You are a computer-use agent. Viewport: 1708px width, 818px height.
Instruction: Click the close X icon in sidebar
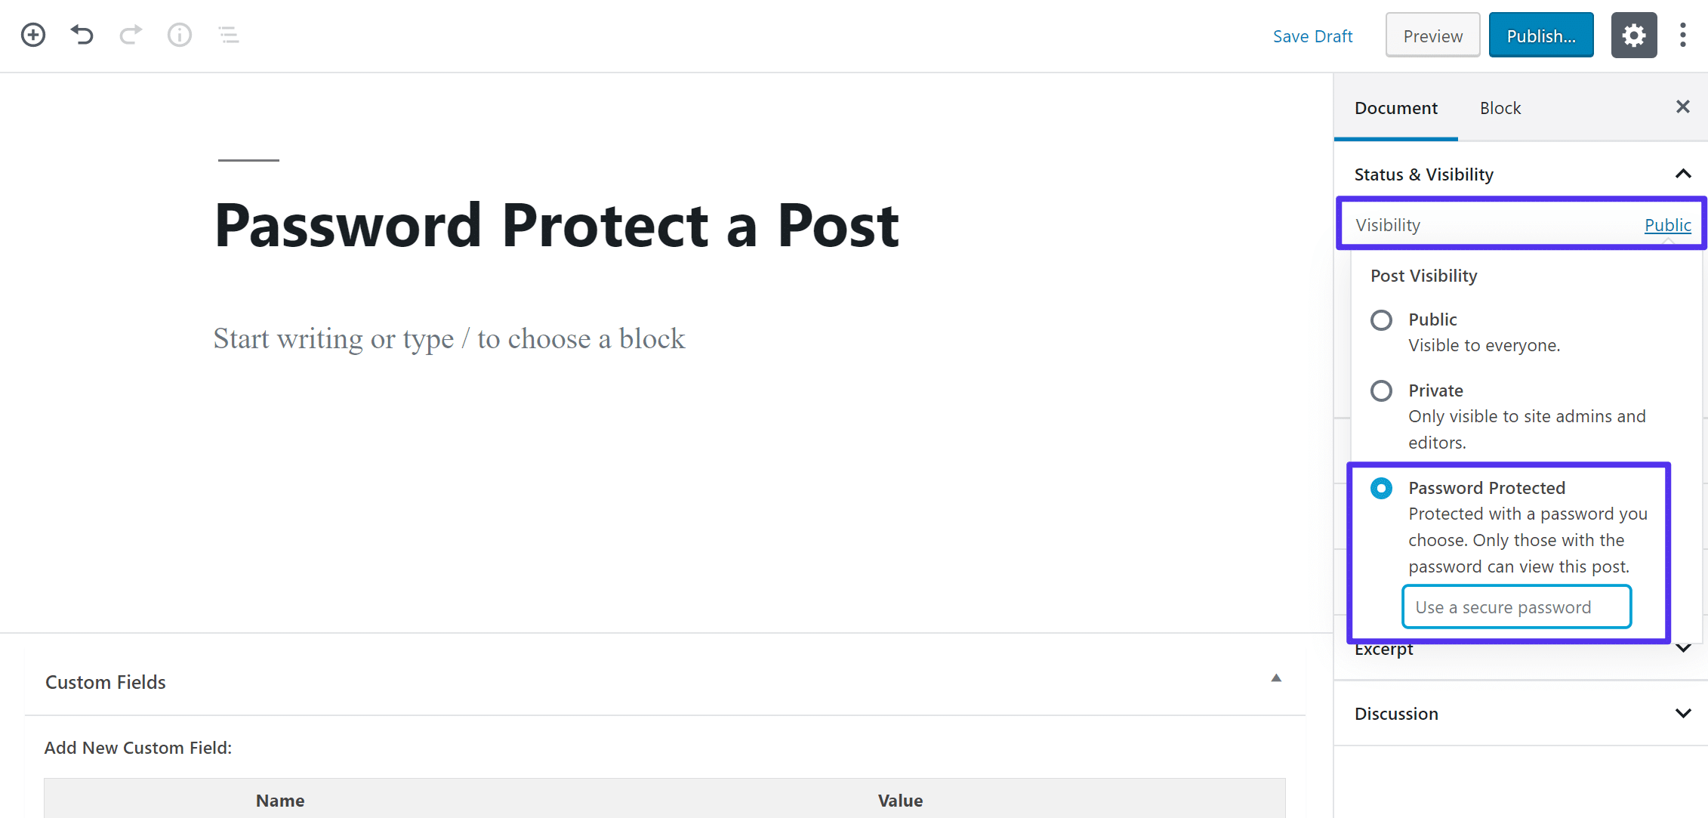[1683, 106]
